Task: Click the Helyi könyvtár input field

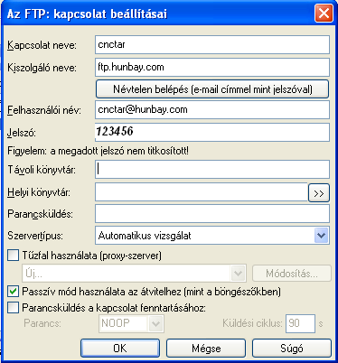Action: pyautogui.click(x=202, y=192)
